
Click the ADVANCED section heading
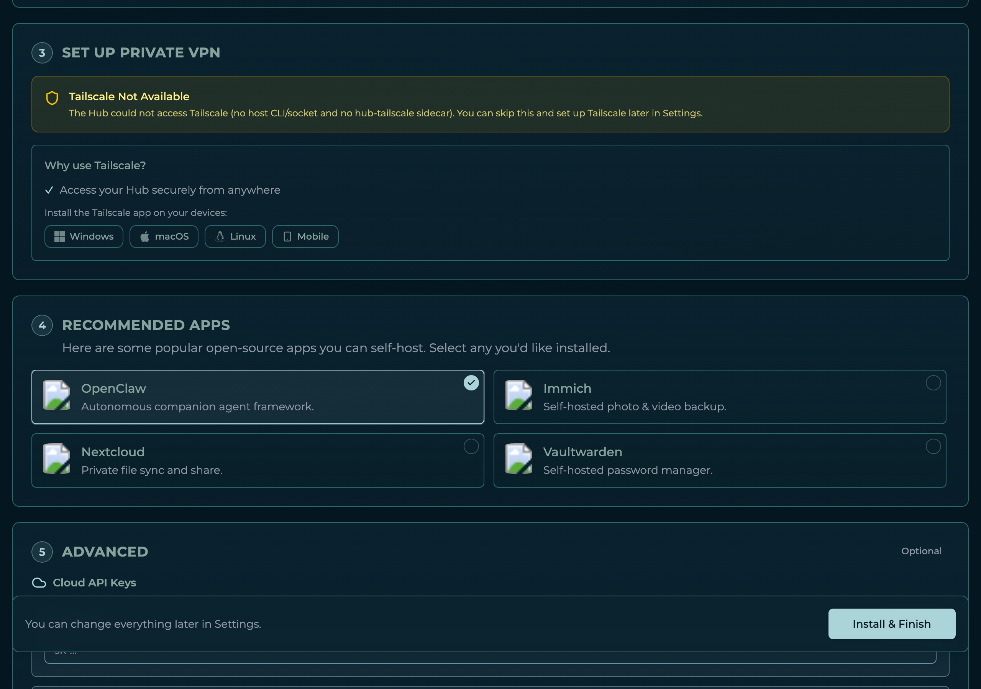[x=105, y=552]
